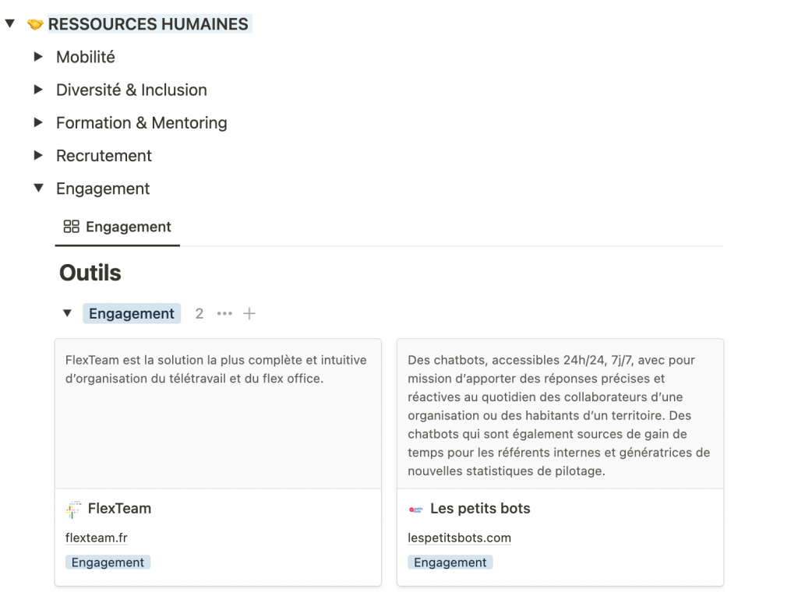Collapse the Engagement gallery group triangle
The width and height of the screenshot is (798, 596).
pyautogui.click(x=67, y=313)
